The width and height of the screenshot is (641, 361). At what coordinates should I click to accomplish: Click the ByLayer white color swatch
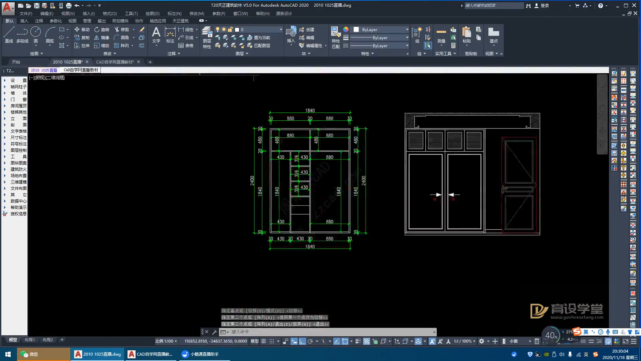click(x=356, y=29)
